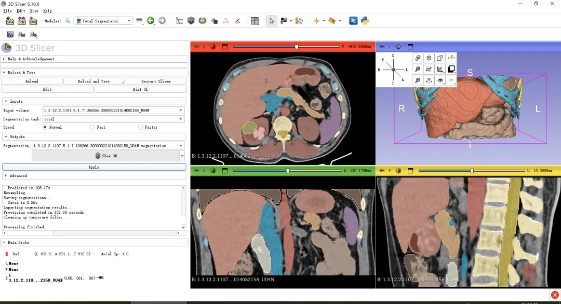This screenshot has width=561, height=304.
Task: Click the Show 3D button
Action: 106,156
